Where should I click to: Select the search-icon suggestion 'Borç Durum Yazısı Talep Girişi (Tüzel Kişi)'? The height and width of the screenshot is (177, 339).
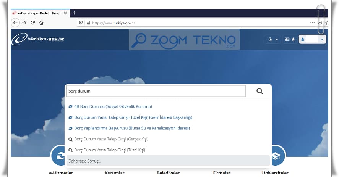point(110,150)
